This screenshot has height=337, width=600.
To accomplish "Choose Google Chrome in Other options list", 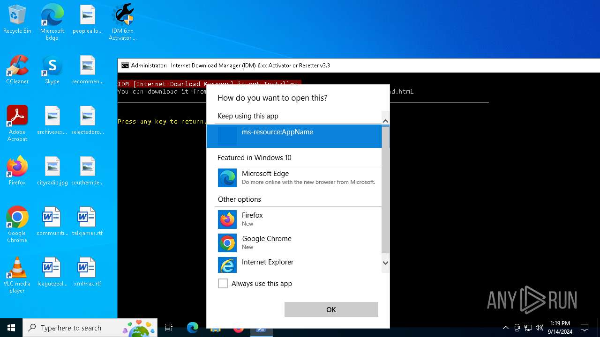I will 294,242.
